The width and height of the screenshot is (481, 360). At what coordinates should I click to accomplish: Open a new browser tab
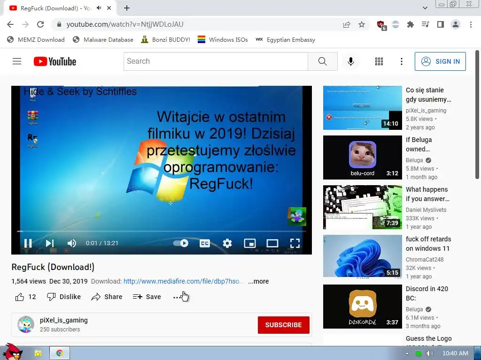[127, 8]
